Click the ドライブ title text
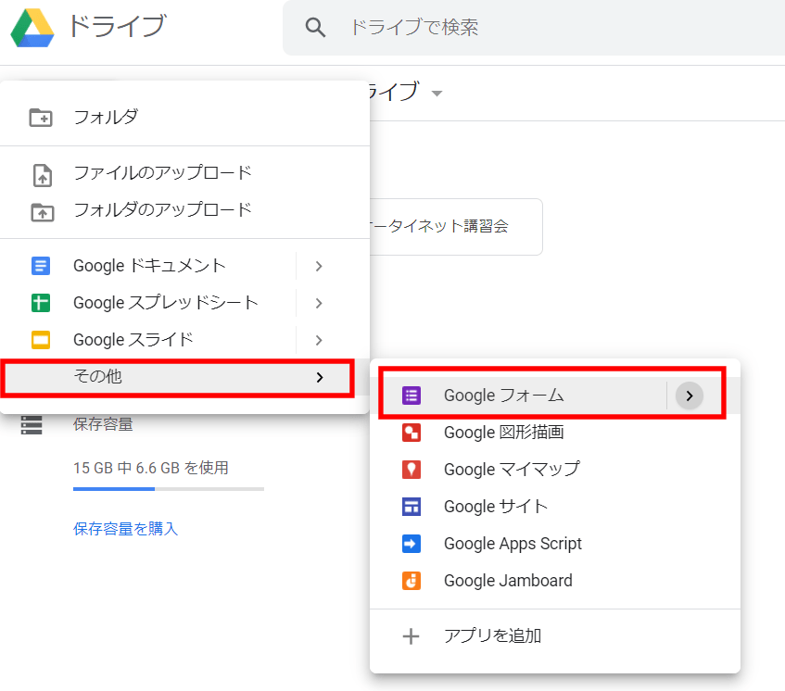 click(x=117, y=26)
